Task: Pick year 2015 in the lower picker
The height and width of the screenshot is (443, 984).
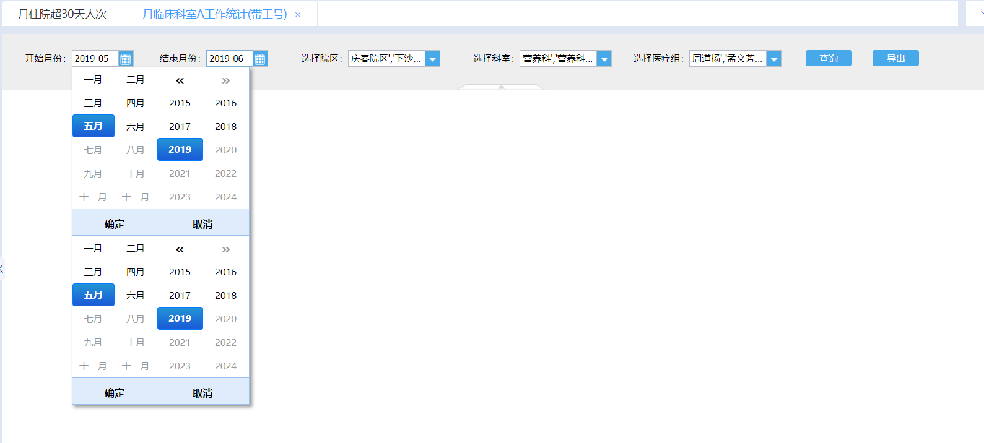Action: click(x=180, y=272)
